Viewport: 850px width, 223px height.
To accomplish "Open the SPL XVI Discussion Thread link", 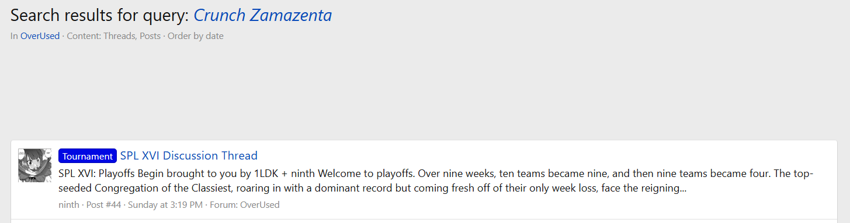I will point(189,155).
